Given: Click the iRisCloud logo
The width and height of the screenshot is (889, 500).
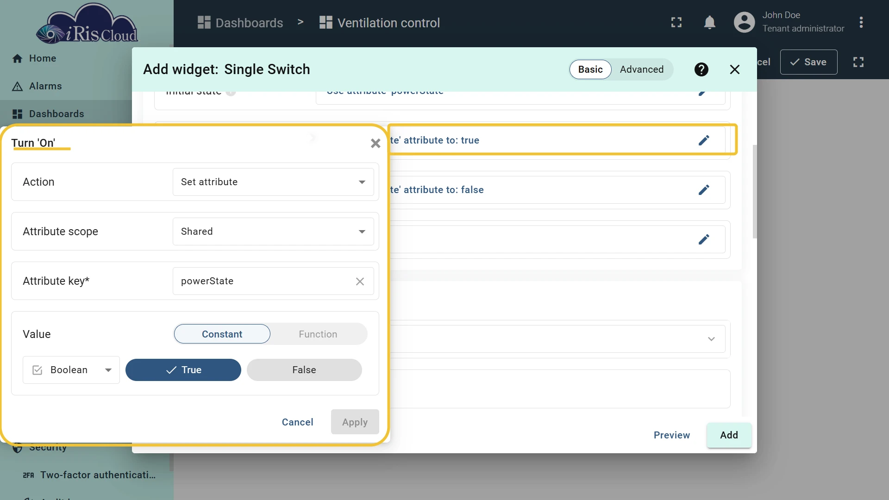Looking at the screenshot, I should [87, 23].
